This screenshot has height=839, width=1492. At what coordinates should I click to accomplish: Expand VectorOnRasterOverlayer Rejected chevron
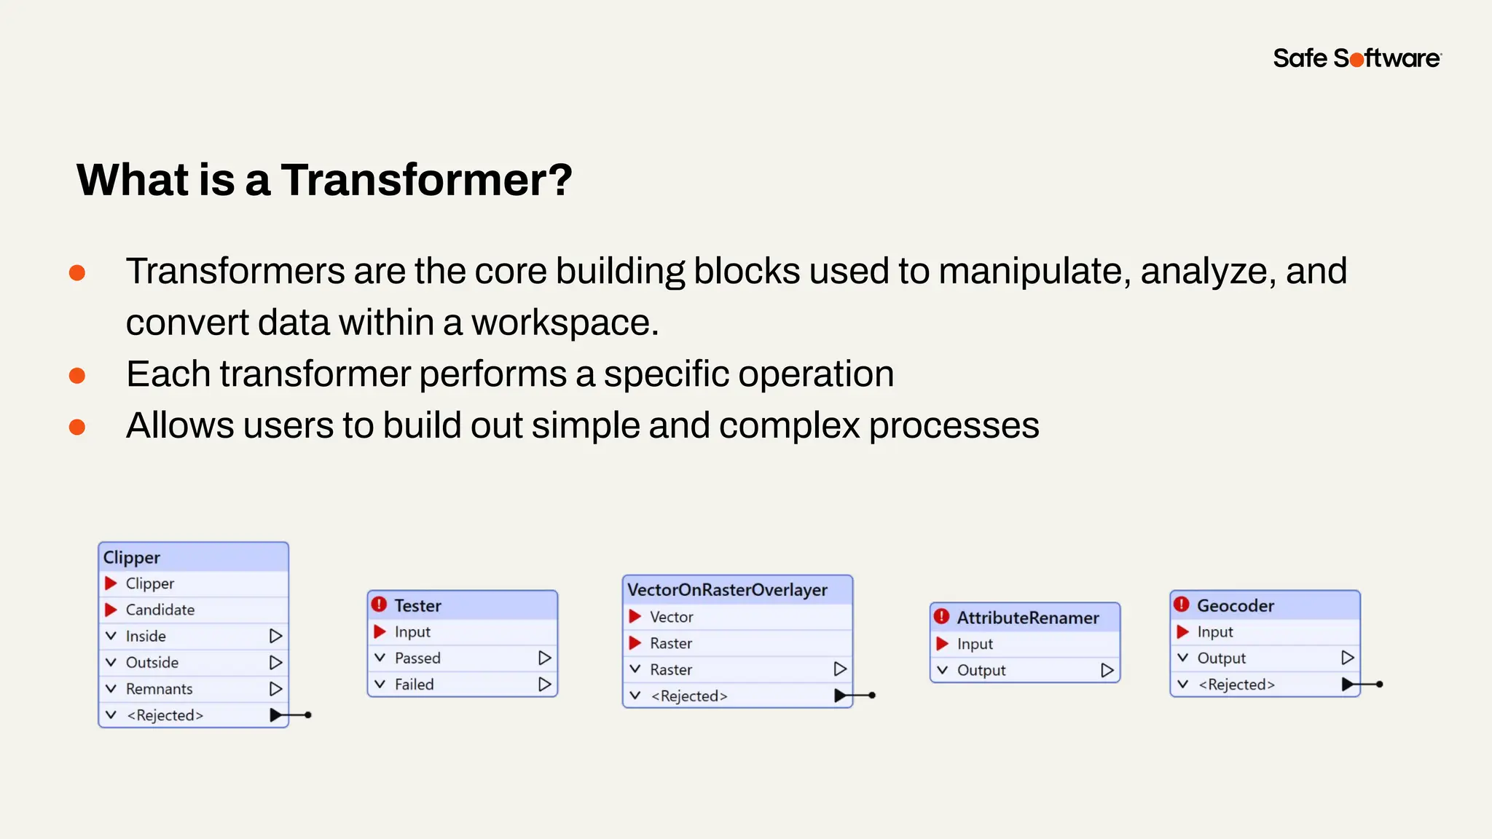click(x=635, y=696)
